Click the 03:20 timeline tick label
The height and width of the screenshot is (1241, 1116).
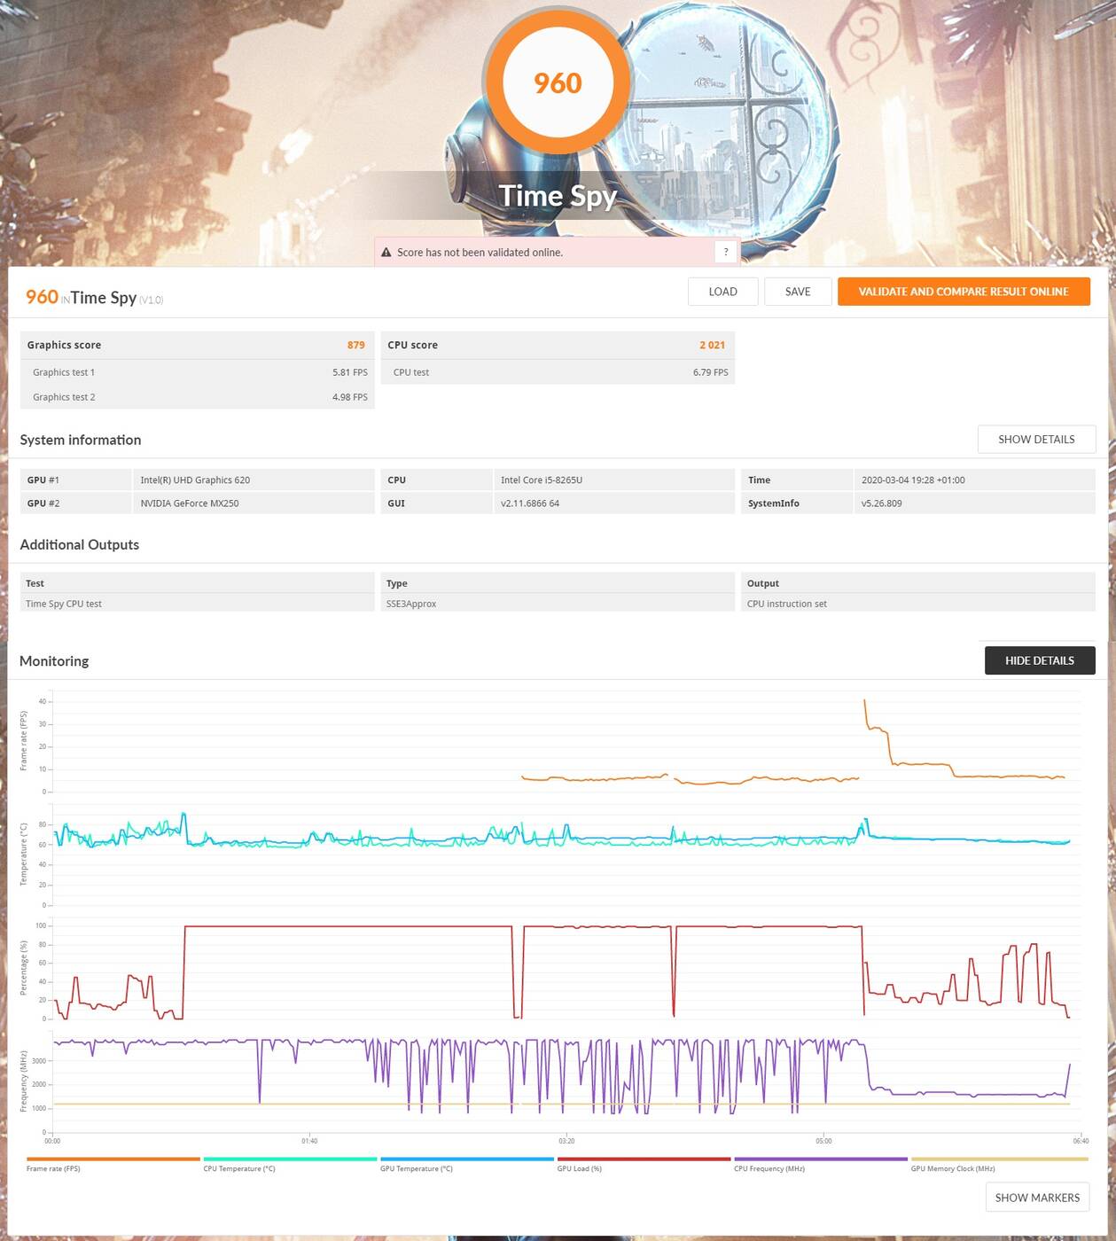point(566,1141)
